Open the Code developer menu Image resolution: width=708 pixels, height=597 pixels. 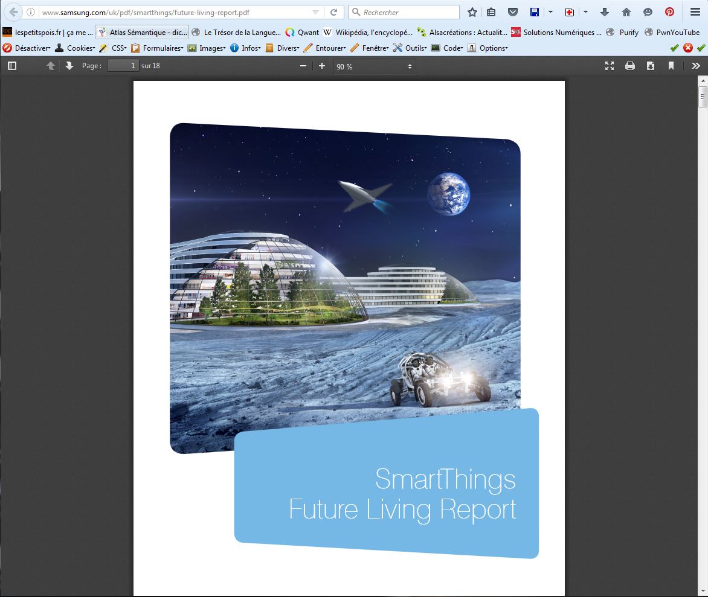448,48
